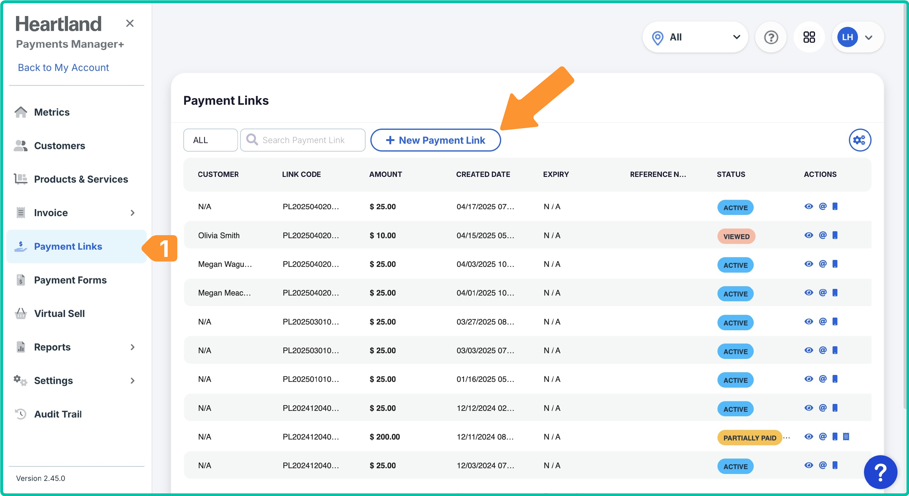This screenshot has height=496, width=909.
Task: Expand the Settings submenu chevron
Action: click(x=132, y=380)
